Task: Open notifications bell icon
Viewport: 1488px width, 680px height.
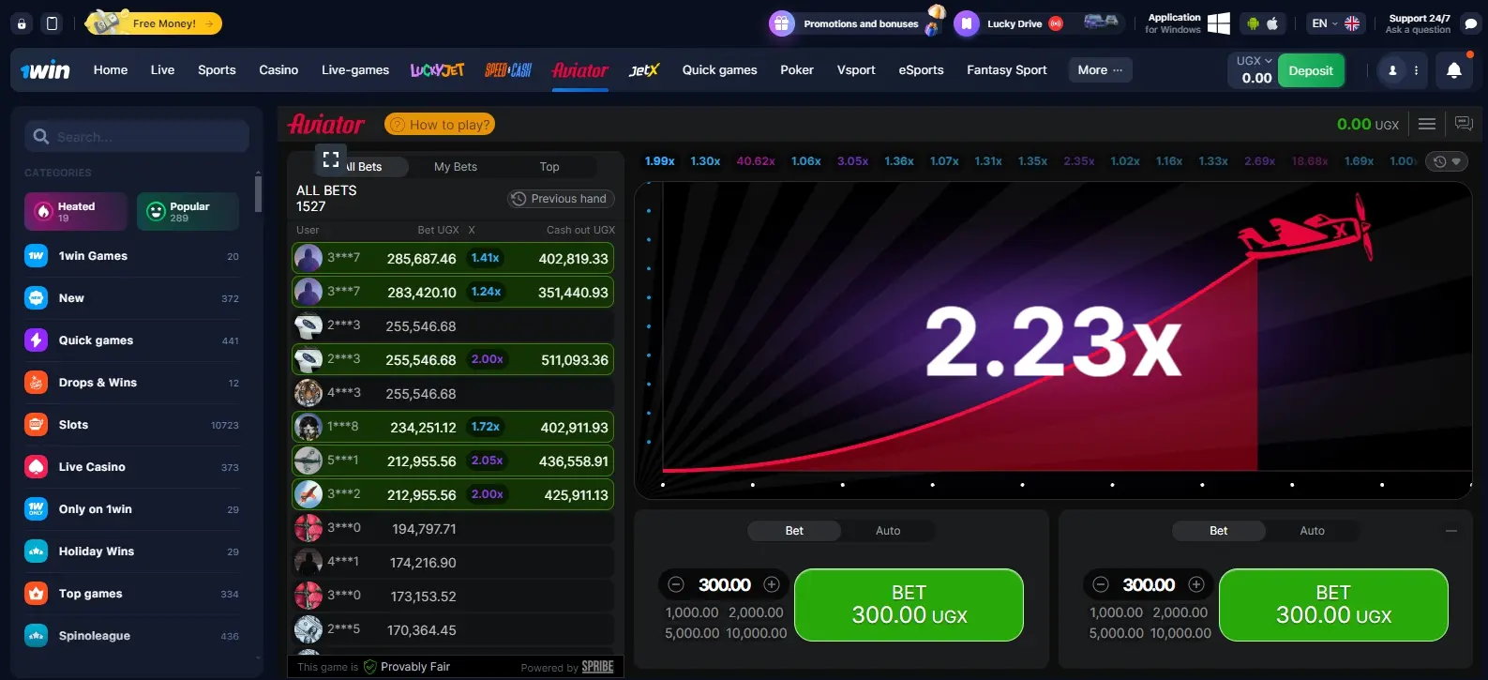Action: point(1454,70)
